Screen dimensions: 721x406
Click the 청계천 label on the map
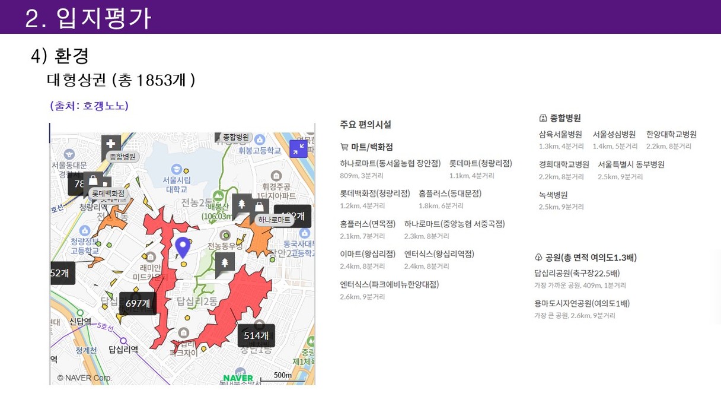coord(86,350)
